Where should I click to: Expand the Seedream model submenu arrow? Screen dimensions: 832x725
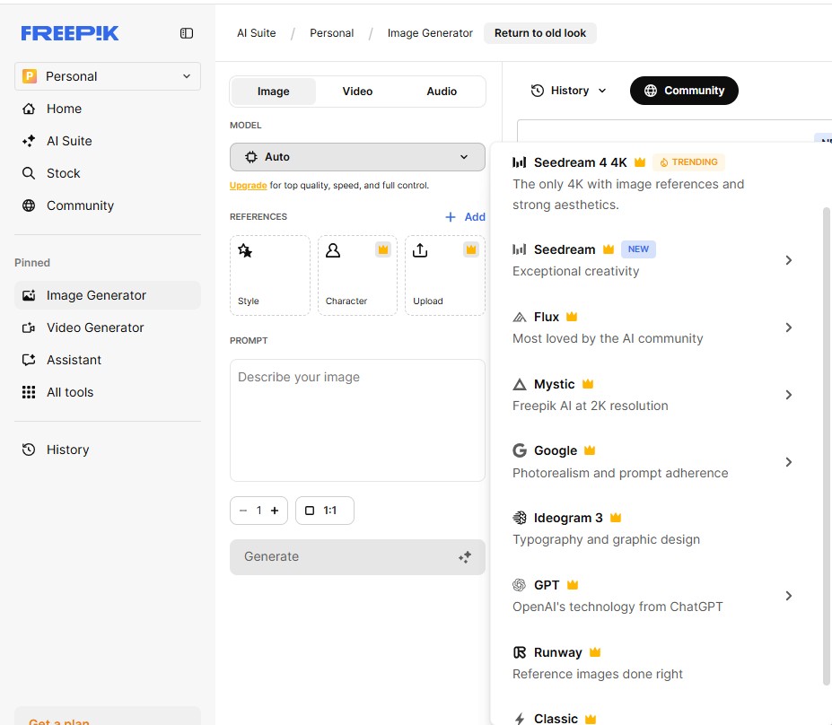click(788, 260)
